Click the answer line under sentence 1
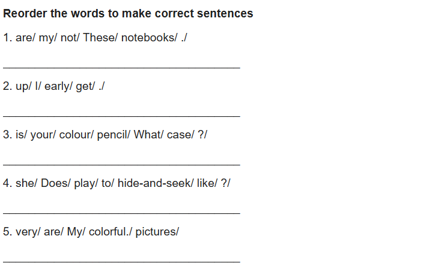Image resolution: width=421 pixels, height=266 pixels. click(x=121, y=68)
